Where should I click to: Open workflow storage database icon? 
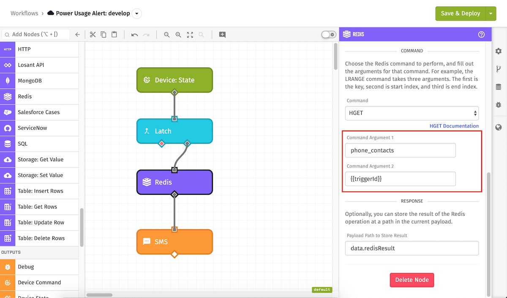tap(499, 87)
